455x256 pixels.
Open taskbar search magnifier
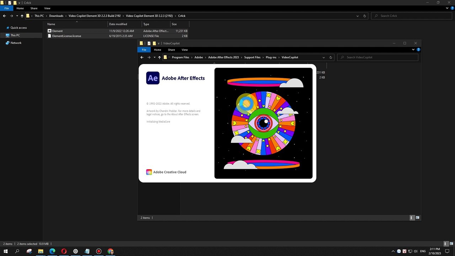pos(17,251)
